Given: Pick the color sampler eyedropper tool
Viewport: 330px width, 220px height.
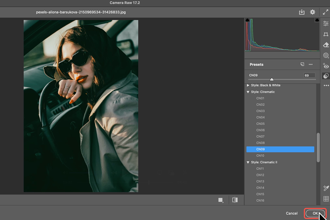Looking at the screenshot, I should [x=326, y=188].
